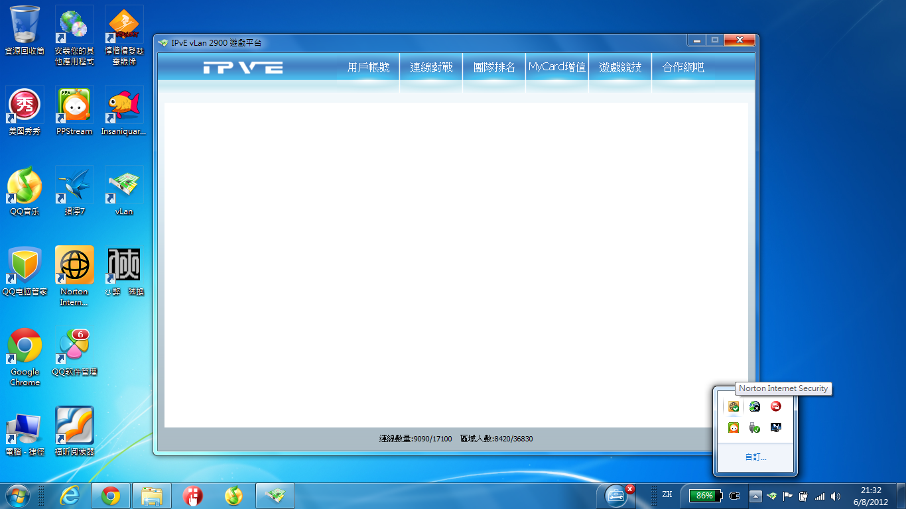The width and height of the screenshot is (906, 509).
Task: Click the 區域人數:8420/36830 status text
Action: click(496, 439)
